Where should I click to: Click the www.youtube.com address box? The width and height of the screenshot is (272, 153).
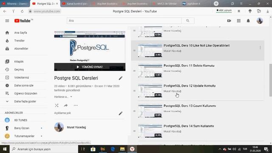(x=47, y=11)
